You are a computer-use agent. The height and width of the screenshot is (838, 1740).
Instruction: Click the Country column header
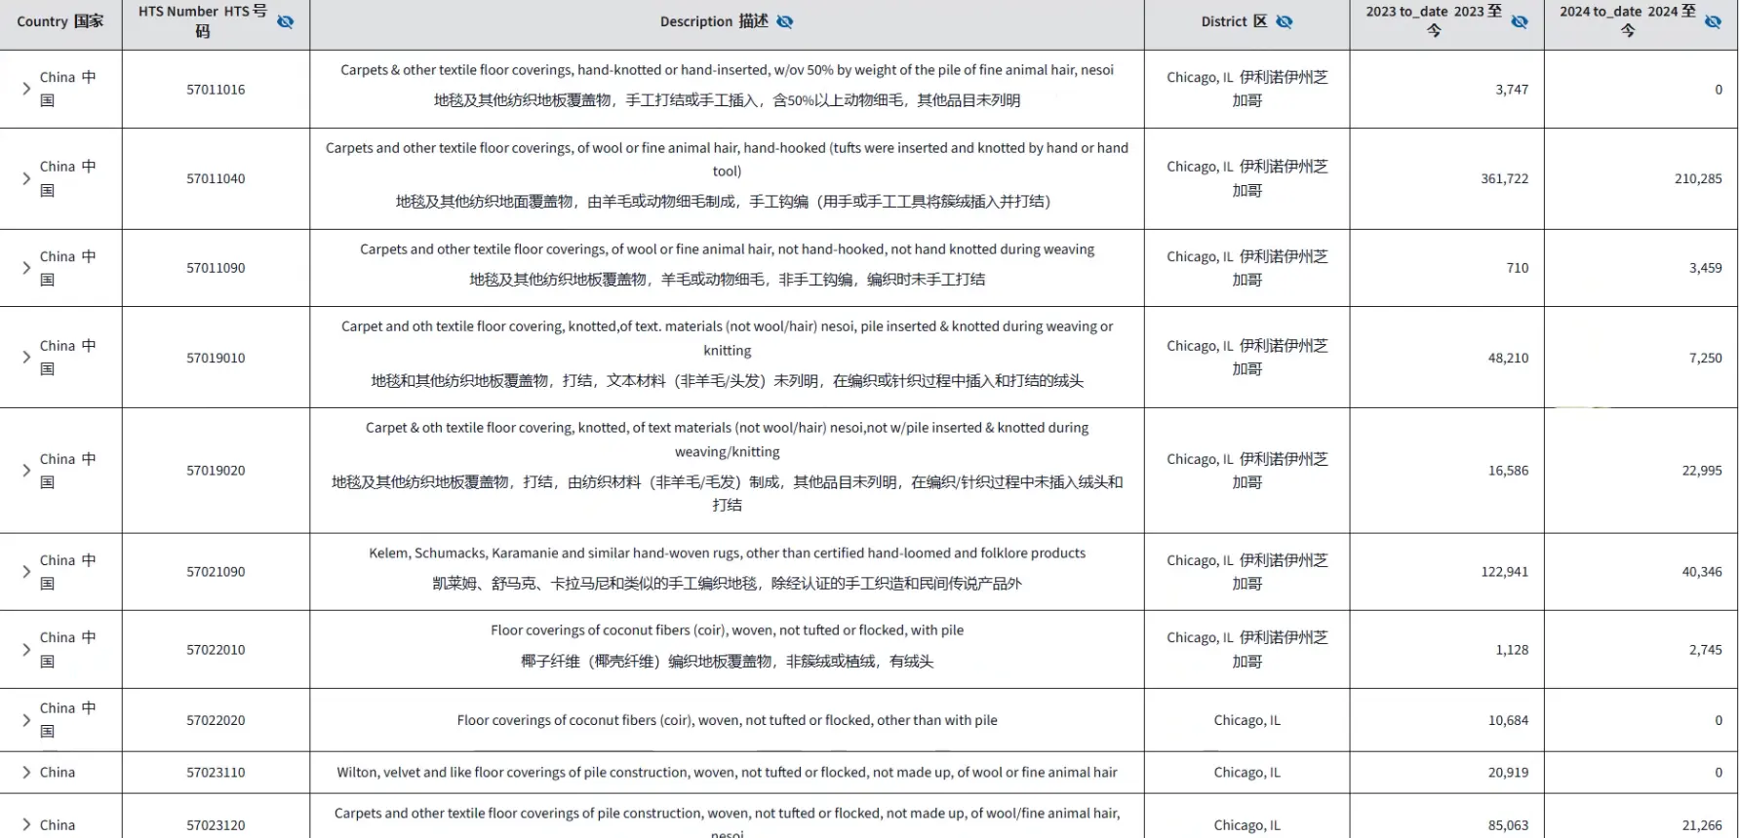pyautogui.click(x=59, y=21)
